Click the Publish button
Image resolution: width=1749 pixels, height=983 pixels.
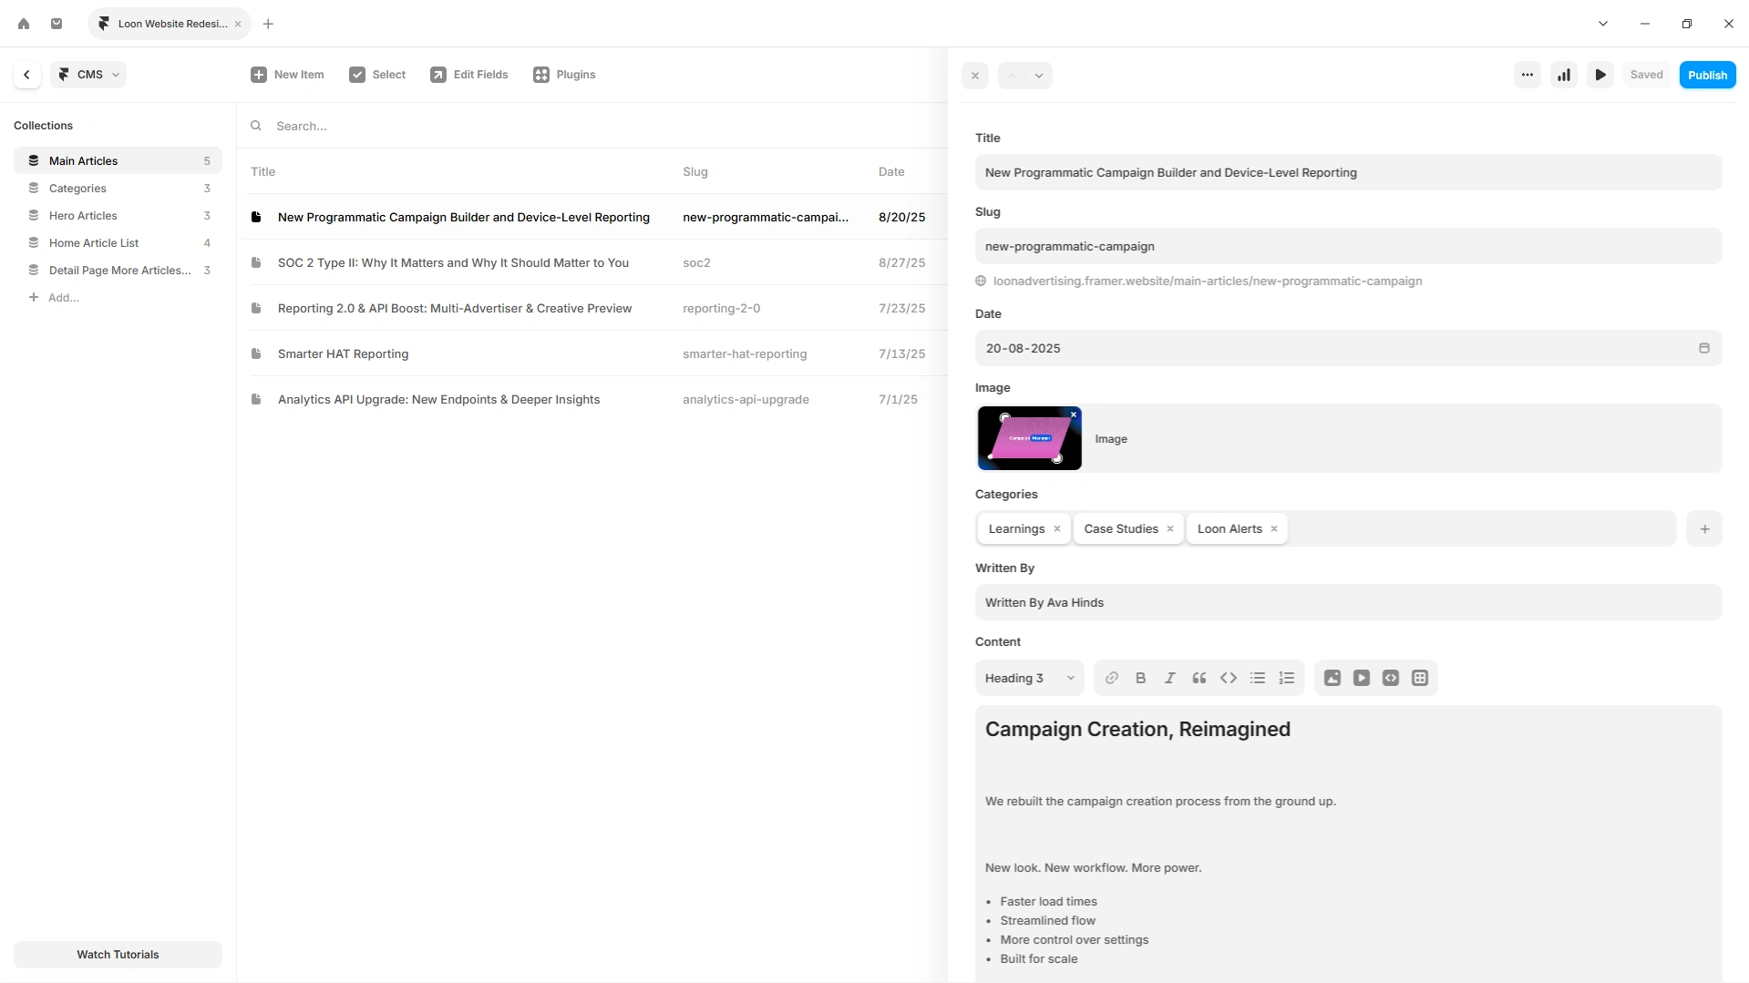(x=1707, y=74)
